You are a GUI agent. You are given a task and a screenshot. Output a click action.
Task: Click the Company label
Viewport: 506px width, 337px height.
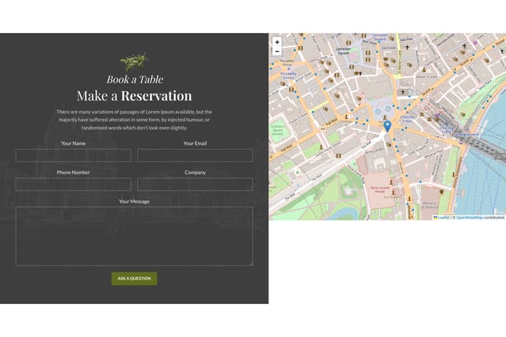[195, 172]
